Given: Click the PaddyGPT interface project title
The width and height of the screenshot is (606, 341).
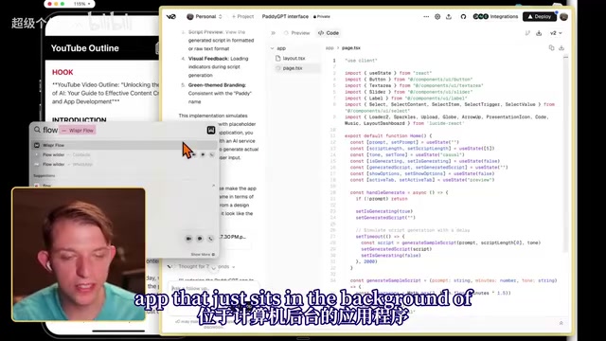Looking at the screenshot, I should pos(285,17).
